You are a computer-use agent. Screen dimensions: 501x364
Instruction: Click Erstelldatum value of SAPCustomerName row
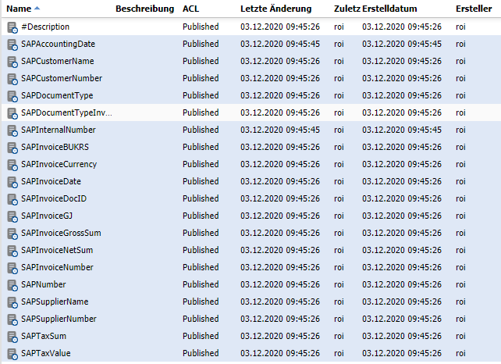[x=402, y=61]
